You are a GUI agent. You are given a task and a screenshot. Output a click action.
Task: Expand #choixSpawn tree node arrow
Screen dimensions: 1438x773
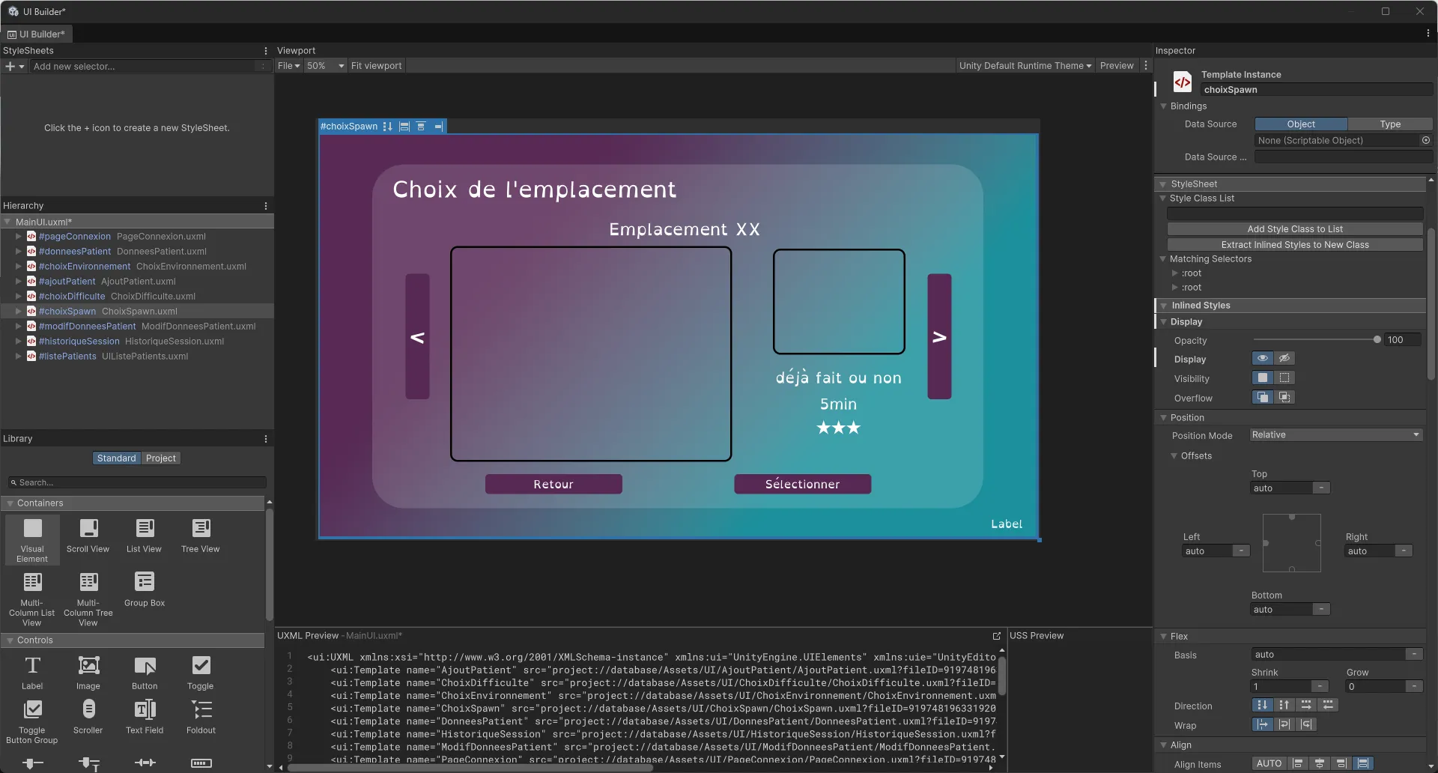pos(19,312)
